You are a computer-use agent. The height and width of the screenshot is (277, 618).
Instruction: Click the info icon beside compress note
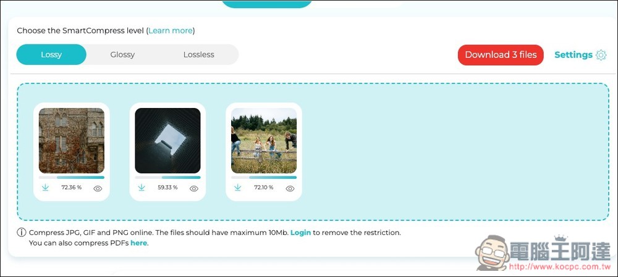pos(22,233)
